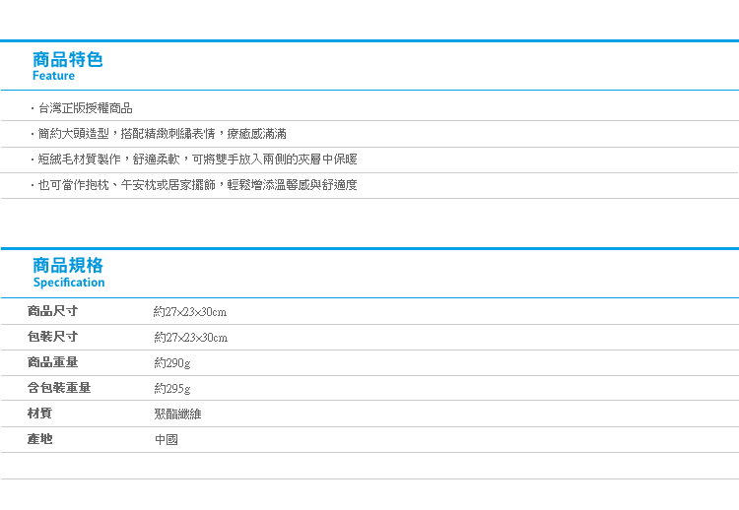This screenshot has height=510, width=739.
Task: Click the 商品尺寸 value 約27x23x30cm
Action: click(x=190, y=312)
